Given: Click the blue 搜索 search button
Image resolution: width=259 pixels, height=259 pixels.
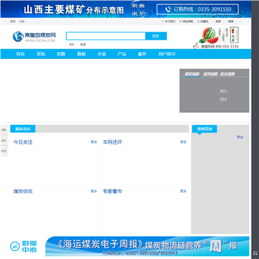Looking at the screenshot, I should coord(156,36).
